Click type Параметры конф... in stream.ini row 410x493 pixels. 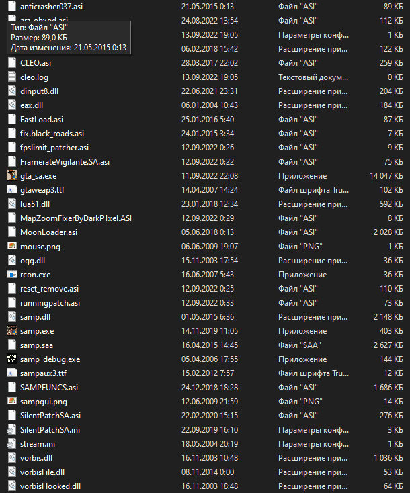click(313, 444)
